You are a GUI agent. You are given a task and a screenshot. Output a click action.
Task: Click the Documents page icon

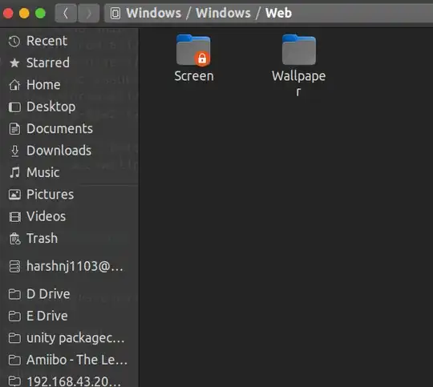click(x=14, y=129)
